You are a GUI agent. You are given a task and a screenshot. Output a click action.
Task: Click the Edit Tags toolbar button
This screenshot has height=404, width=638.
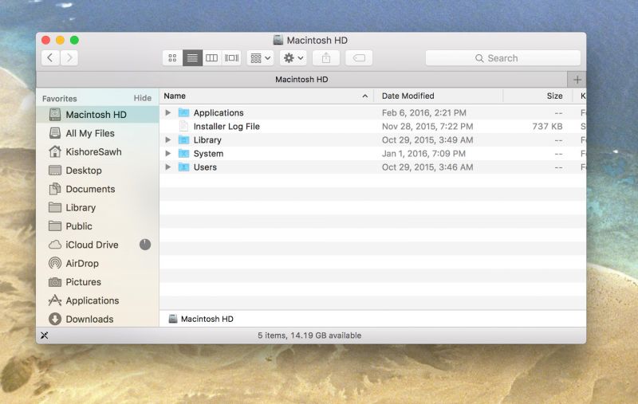[359, 58]
